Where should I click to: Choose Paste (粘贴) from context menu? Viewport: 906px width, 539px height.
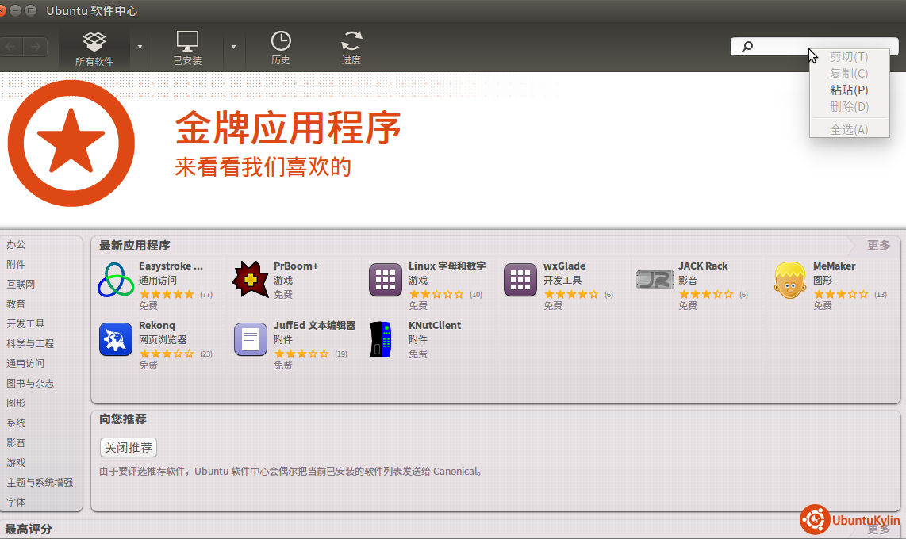(848, 90)
